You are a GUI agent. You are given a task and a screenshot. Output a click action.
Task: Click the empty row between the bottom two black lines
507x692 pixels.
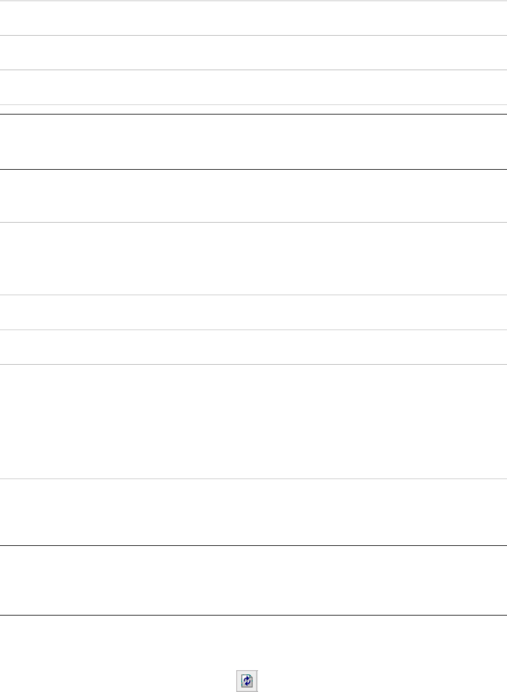[253, 580]
